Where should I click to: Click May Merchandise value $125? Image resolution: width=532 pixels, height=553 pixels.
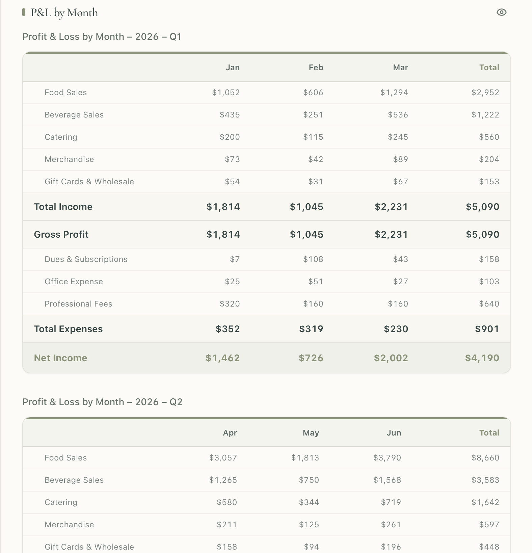click(309, 525)
